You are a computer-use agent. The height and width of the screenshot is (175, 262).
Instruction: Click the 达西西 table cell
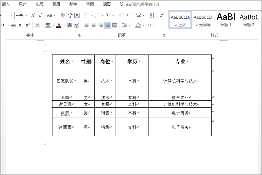65,127
